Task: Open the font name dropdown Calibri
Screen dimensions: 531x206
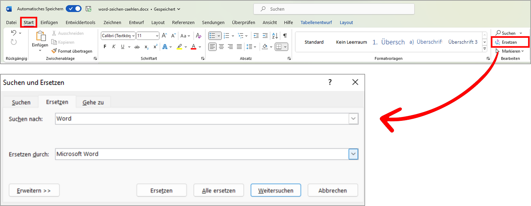Action: [x=133, y=36]
